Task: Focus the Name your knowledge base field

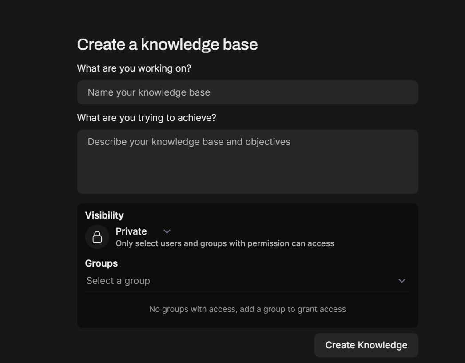Action: (247, 92)
